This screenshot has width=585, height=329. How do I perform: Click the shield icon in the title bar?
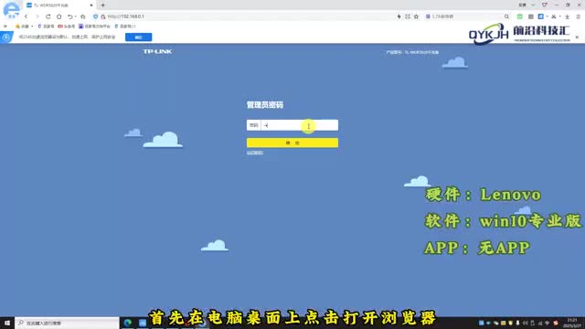tap(545, 5)
